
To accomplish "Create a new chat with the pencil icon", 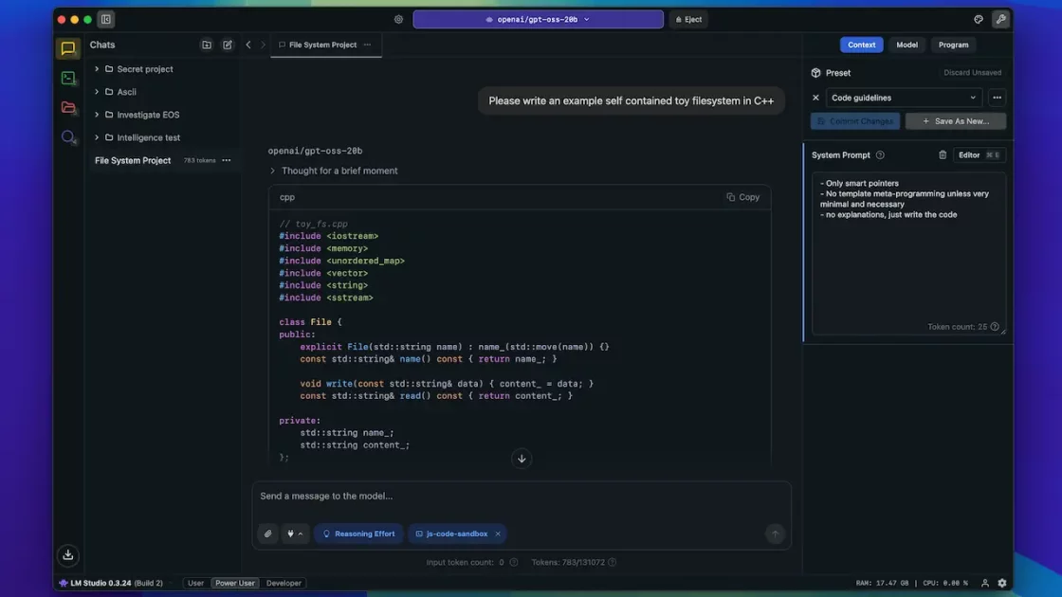I will [x=228, y=45].
